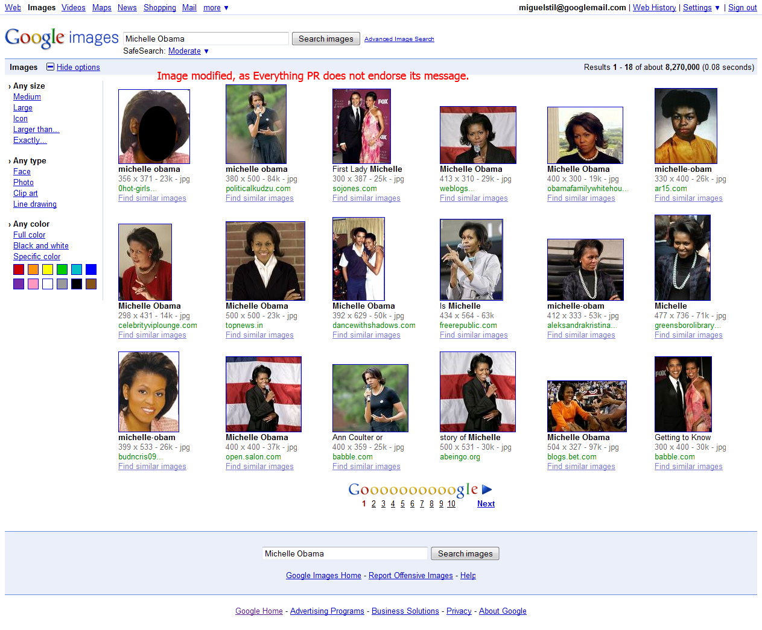Filter image type to Line drawing

35,204
